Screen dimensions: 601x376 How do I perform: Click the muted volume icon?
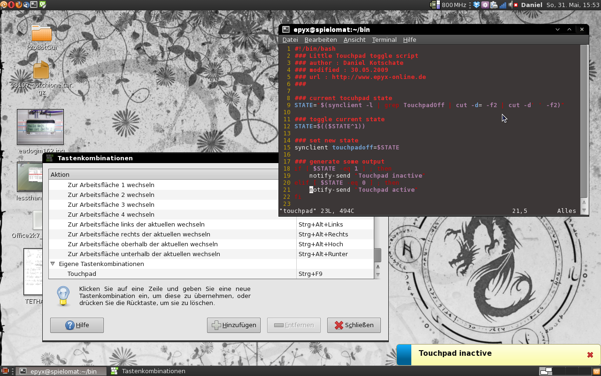pyautogui.click(x=514, y=5)
